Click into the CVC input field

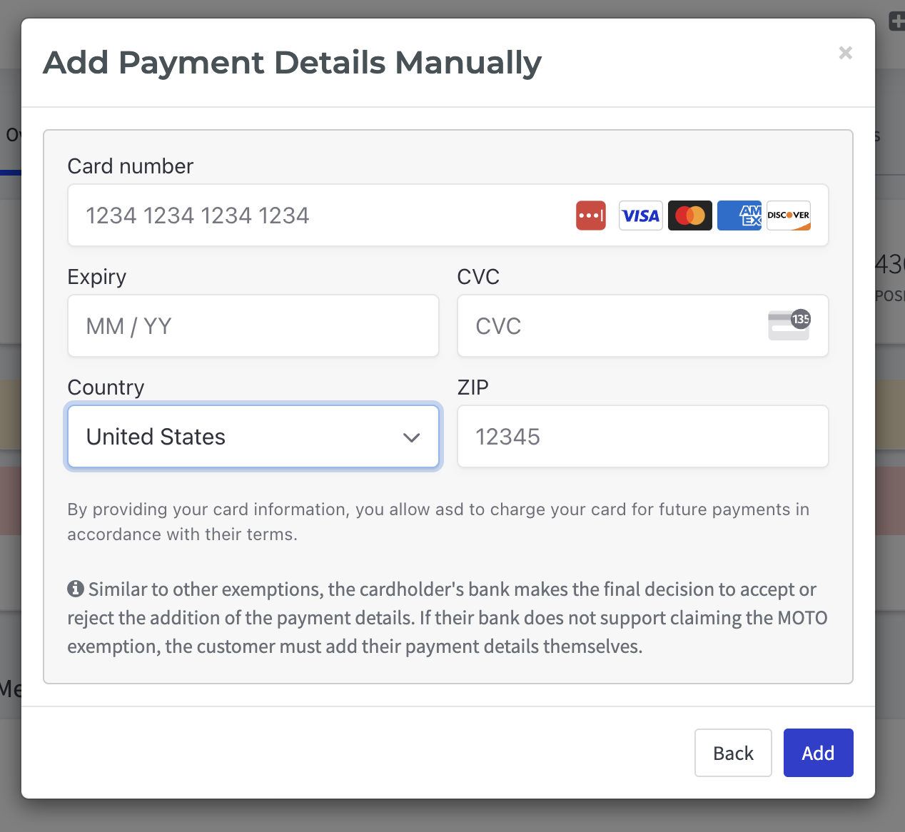643,326
